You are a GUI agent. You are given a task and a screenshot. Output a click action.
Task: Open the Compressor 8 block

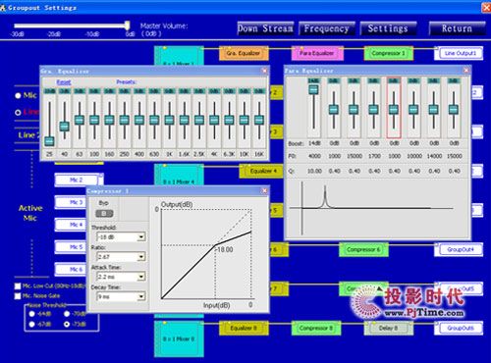point(316,328)
